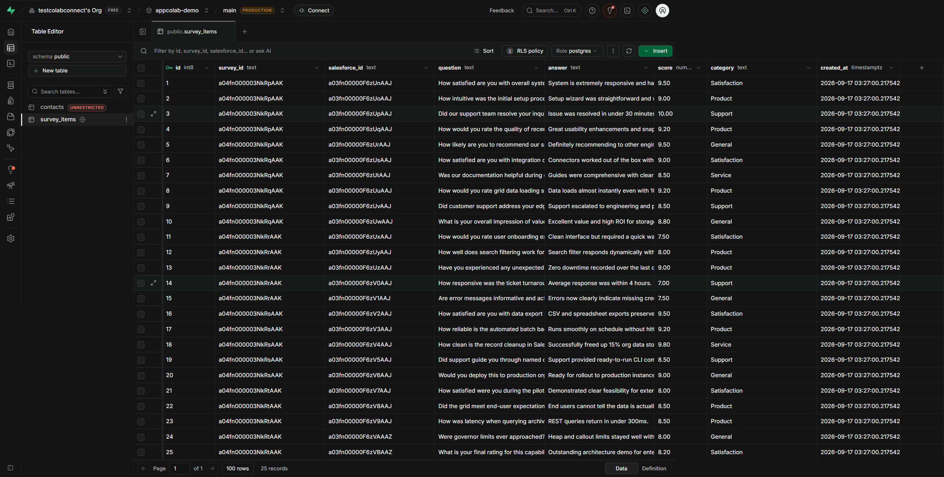Open the Role postgres dropdown
944x477 pixels.
(x=577, y=51)
